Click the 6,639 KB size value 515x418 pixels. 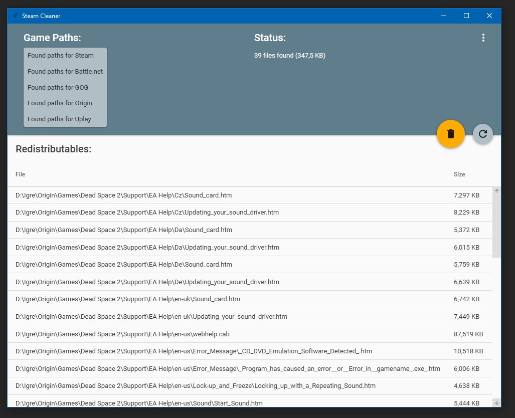[466, 282]
